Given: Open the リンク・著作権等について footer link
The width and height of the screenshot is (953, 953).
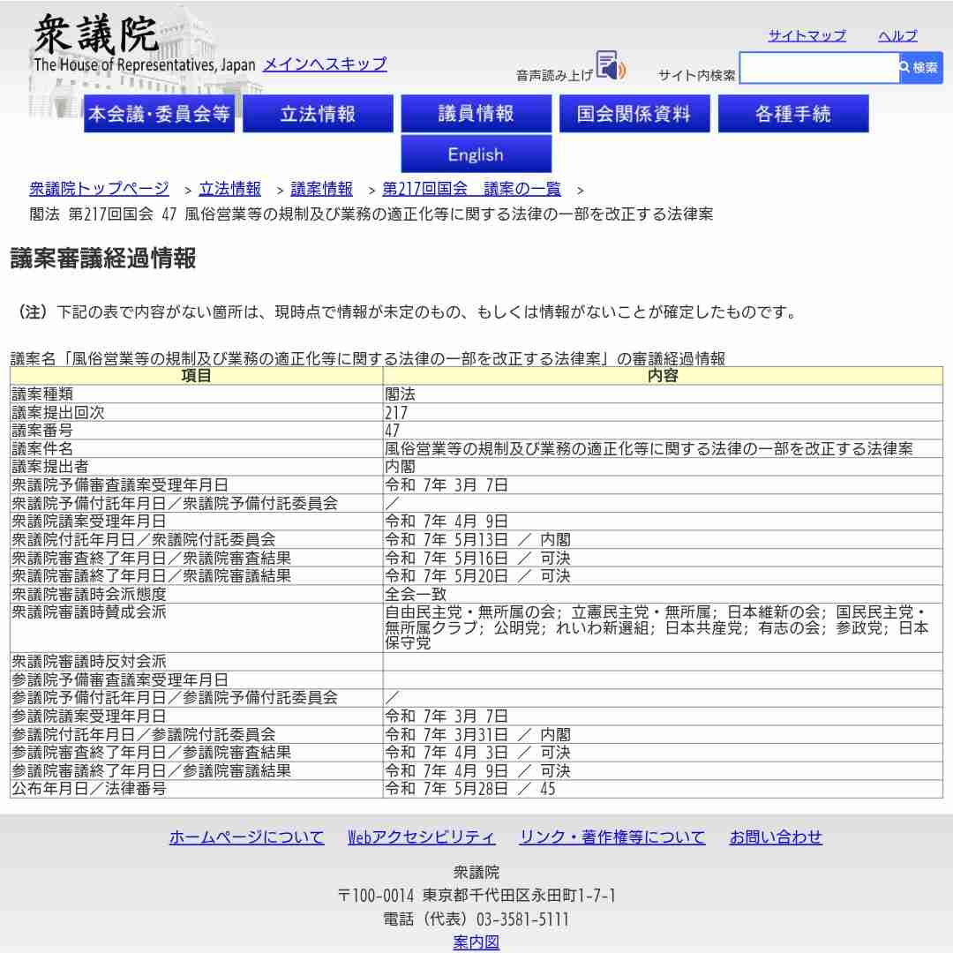Looking at the screenshot, I should point(612,837).
